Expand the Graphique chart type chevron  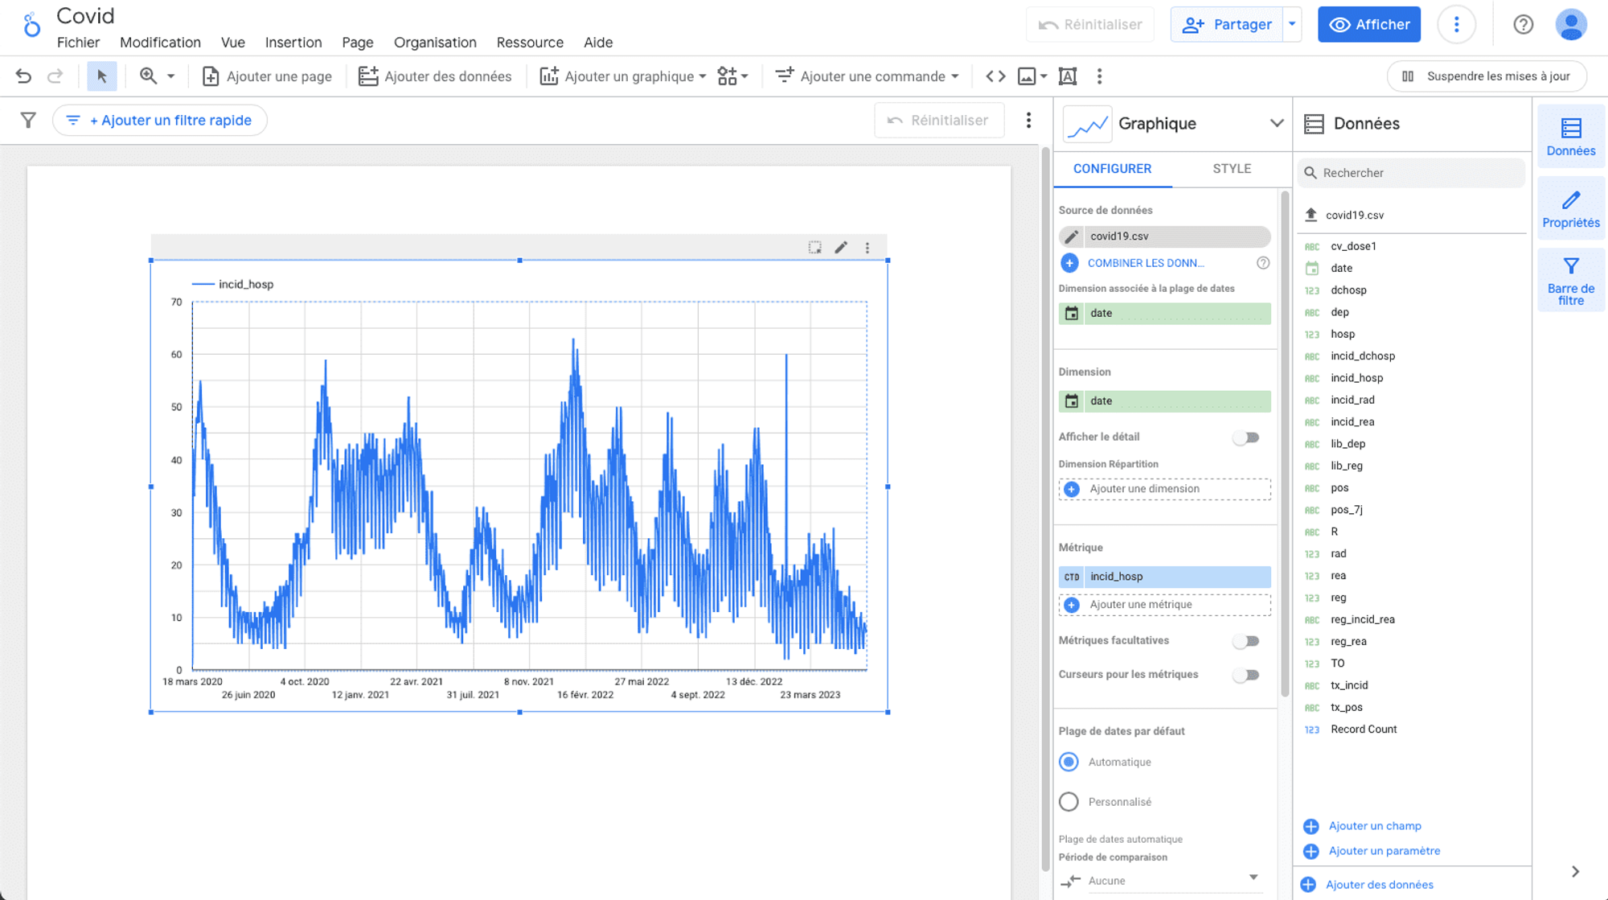[1276, 124]
